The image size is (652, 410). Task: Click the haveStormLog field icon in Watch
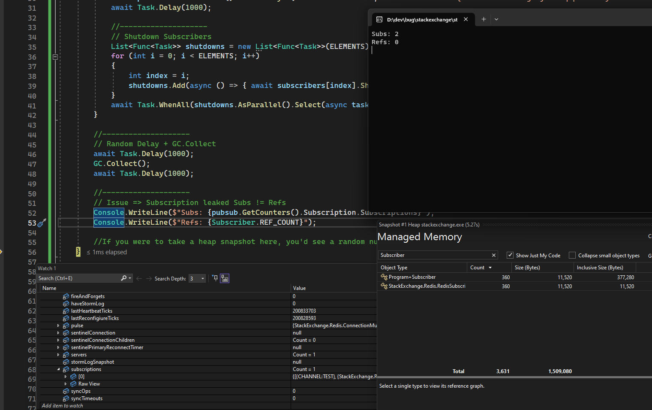[66, 304]
